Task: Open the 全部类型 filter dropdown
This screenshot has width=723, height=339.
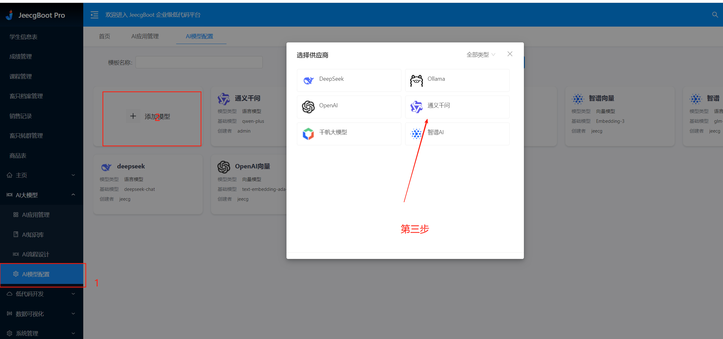Action: tap(481, 55)
